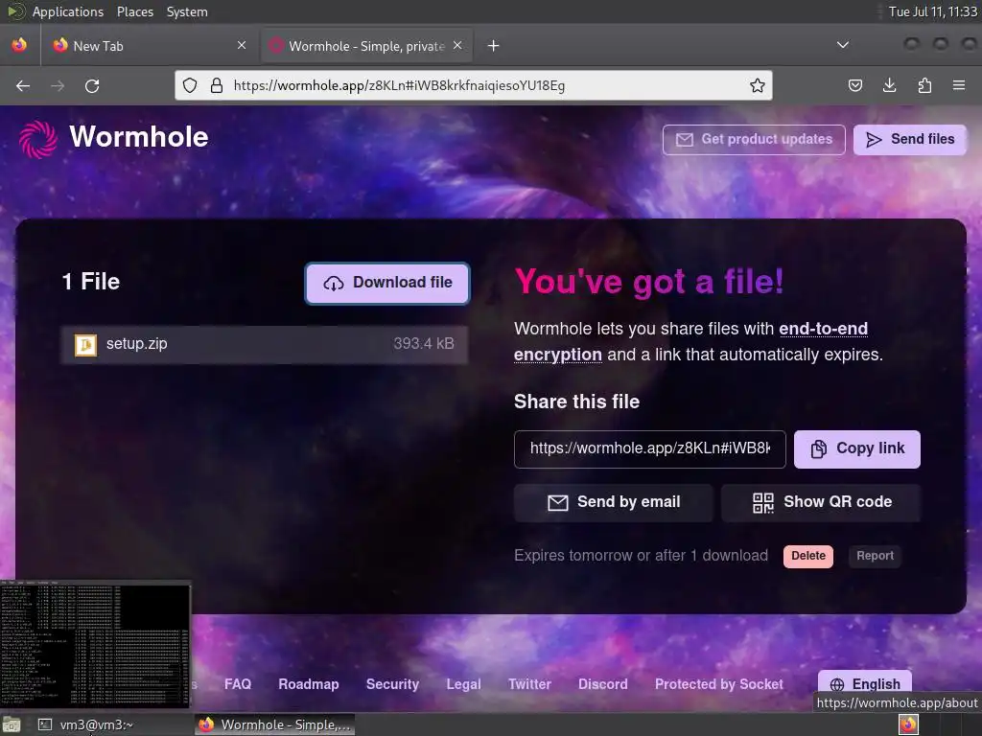Open a new browser tab
The height and width of the screenshot is (736, 982).
494,46
